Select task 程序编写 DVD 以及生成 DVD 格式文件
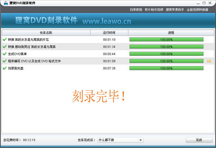 (34, 61)
